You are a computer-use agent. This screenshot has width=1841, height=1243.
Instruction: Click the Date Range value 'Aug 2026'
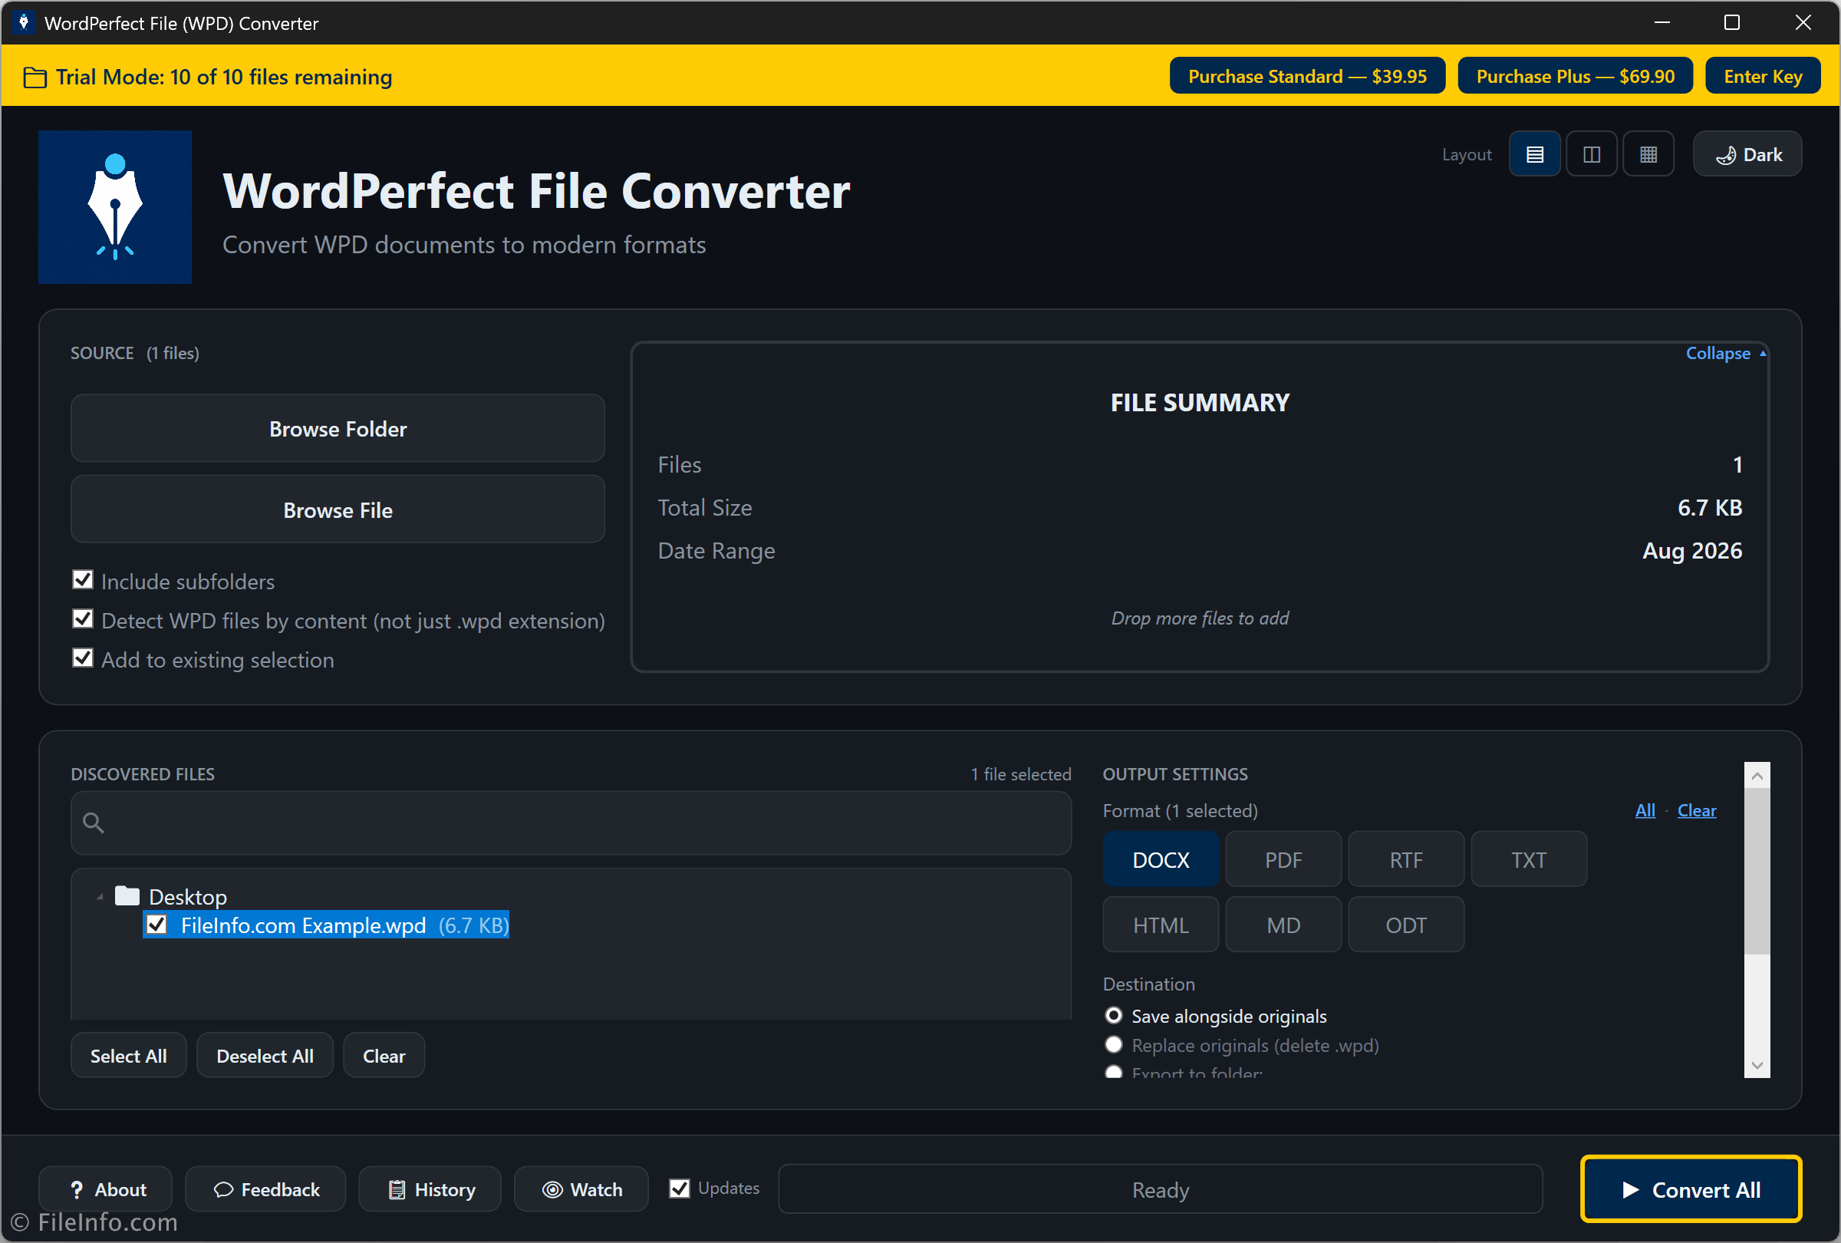click(x=1692, y=551)
